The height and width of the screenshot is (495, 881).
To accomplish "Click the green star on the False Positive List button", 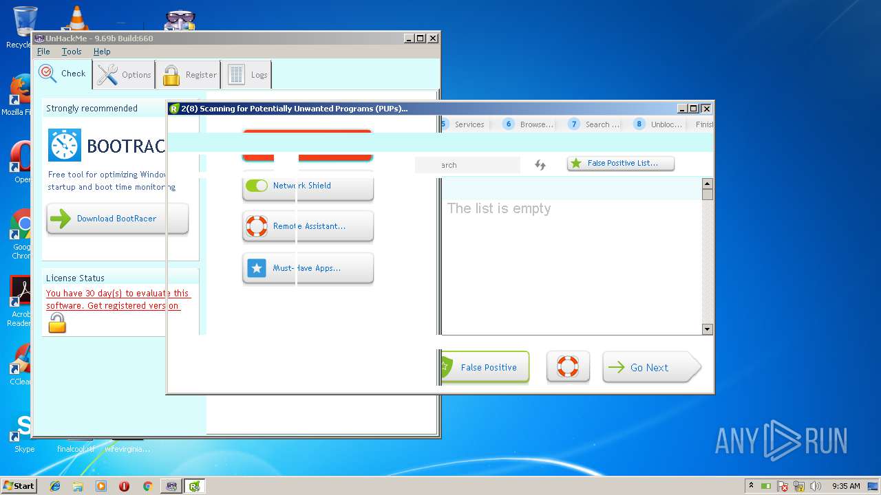I will 576,164.
